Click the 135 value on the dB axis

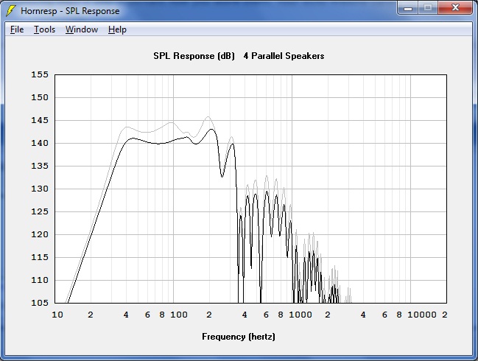(x=40, y=166)
